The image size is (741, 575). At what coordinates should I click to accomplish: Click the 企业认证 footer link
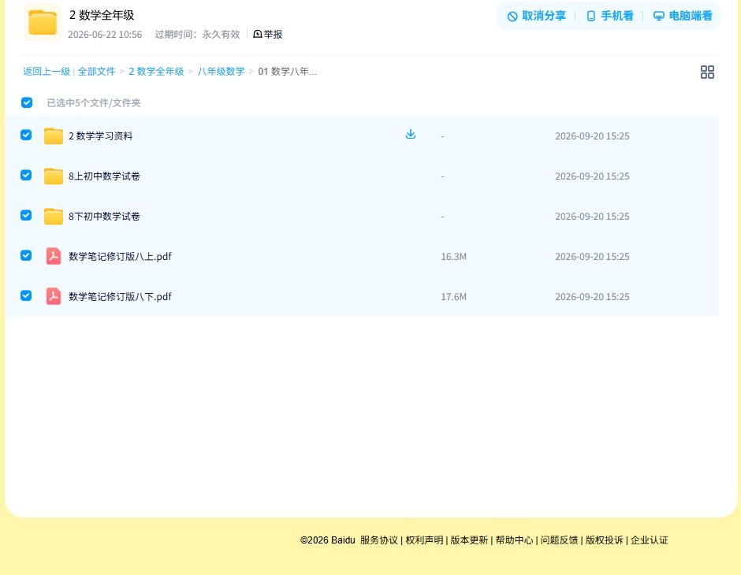click(650, 540)
